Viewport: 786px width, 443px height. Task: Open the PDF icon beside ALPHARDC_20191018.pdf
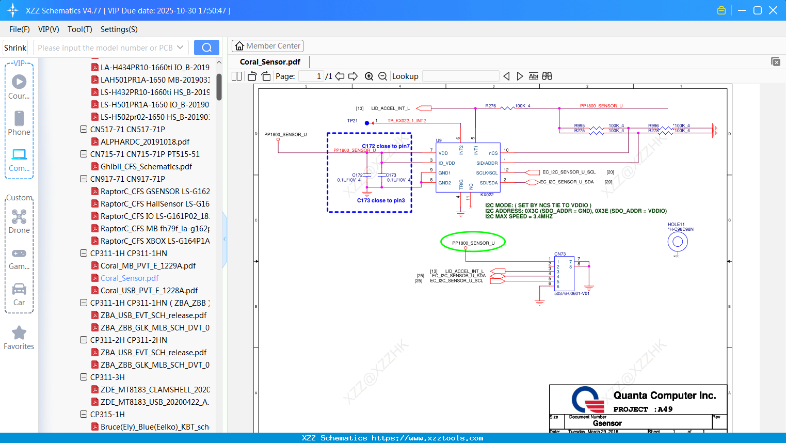(95, 141)
